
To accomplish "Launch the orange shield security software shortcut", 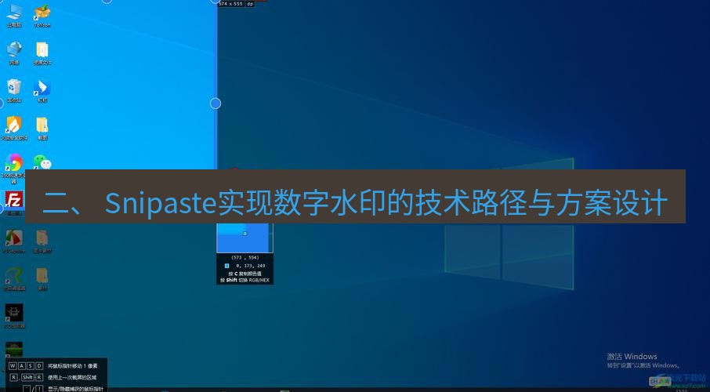I will click(x=14, y=129).
